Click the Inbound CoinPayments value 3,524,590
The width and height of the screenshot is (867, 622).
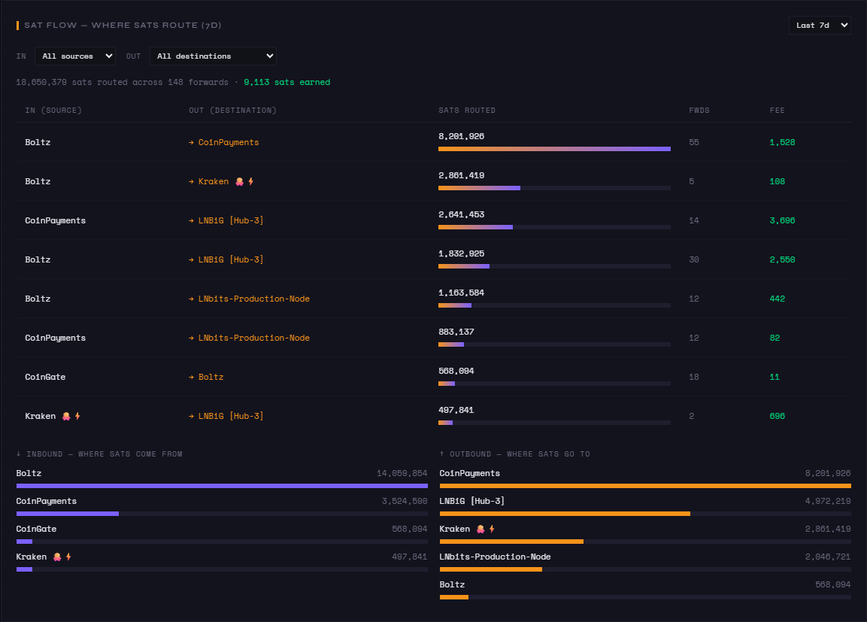coord(405,502)
